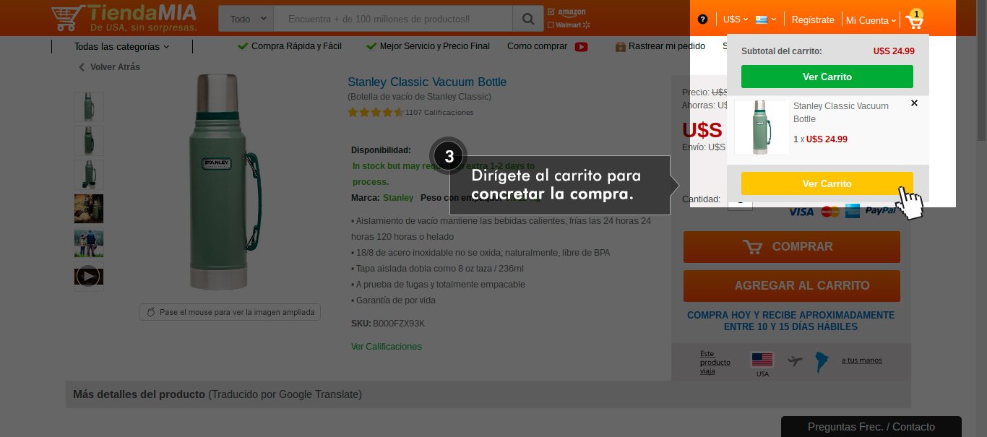Open the U$S currency dropdown

point(736,20)
